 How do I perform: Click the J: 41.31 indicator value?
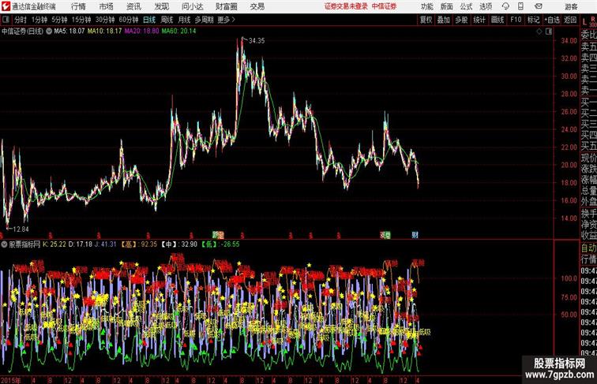point(106,244)
